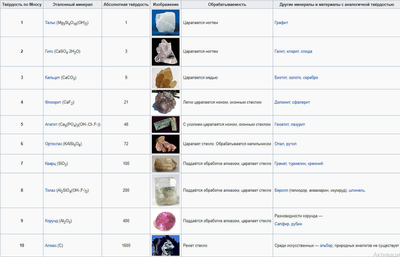The width and height of the screenshot is (400, 257).
Task: Open the Тальк mineral link
Action: coord(50,23)
